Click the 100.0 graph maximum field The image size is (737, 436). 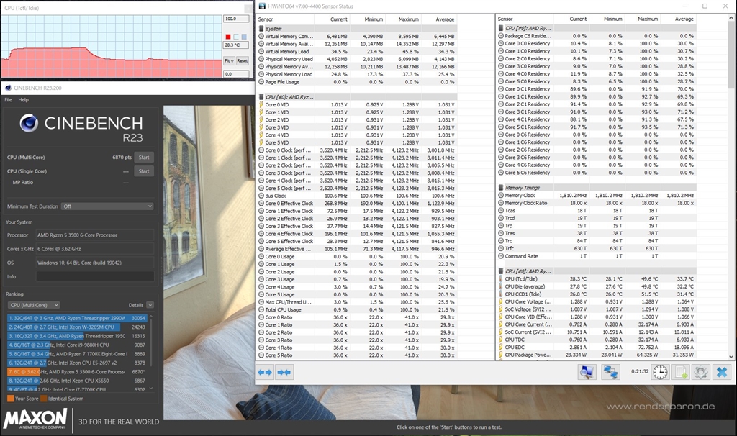click(236, 19)
